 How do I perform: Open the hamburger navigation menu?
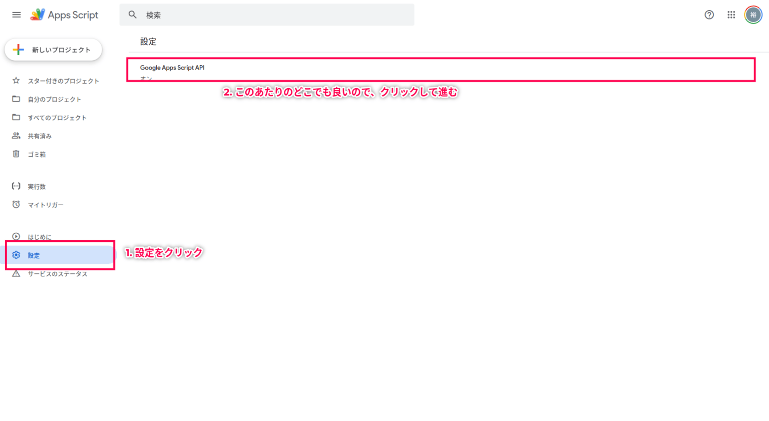[x=16, y=15]
